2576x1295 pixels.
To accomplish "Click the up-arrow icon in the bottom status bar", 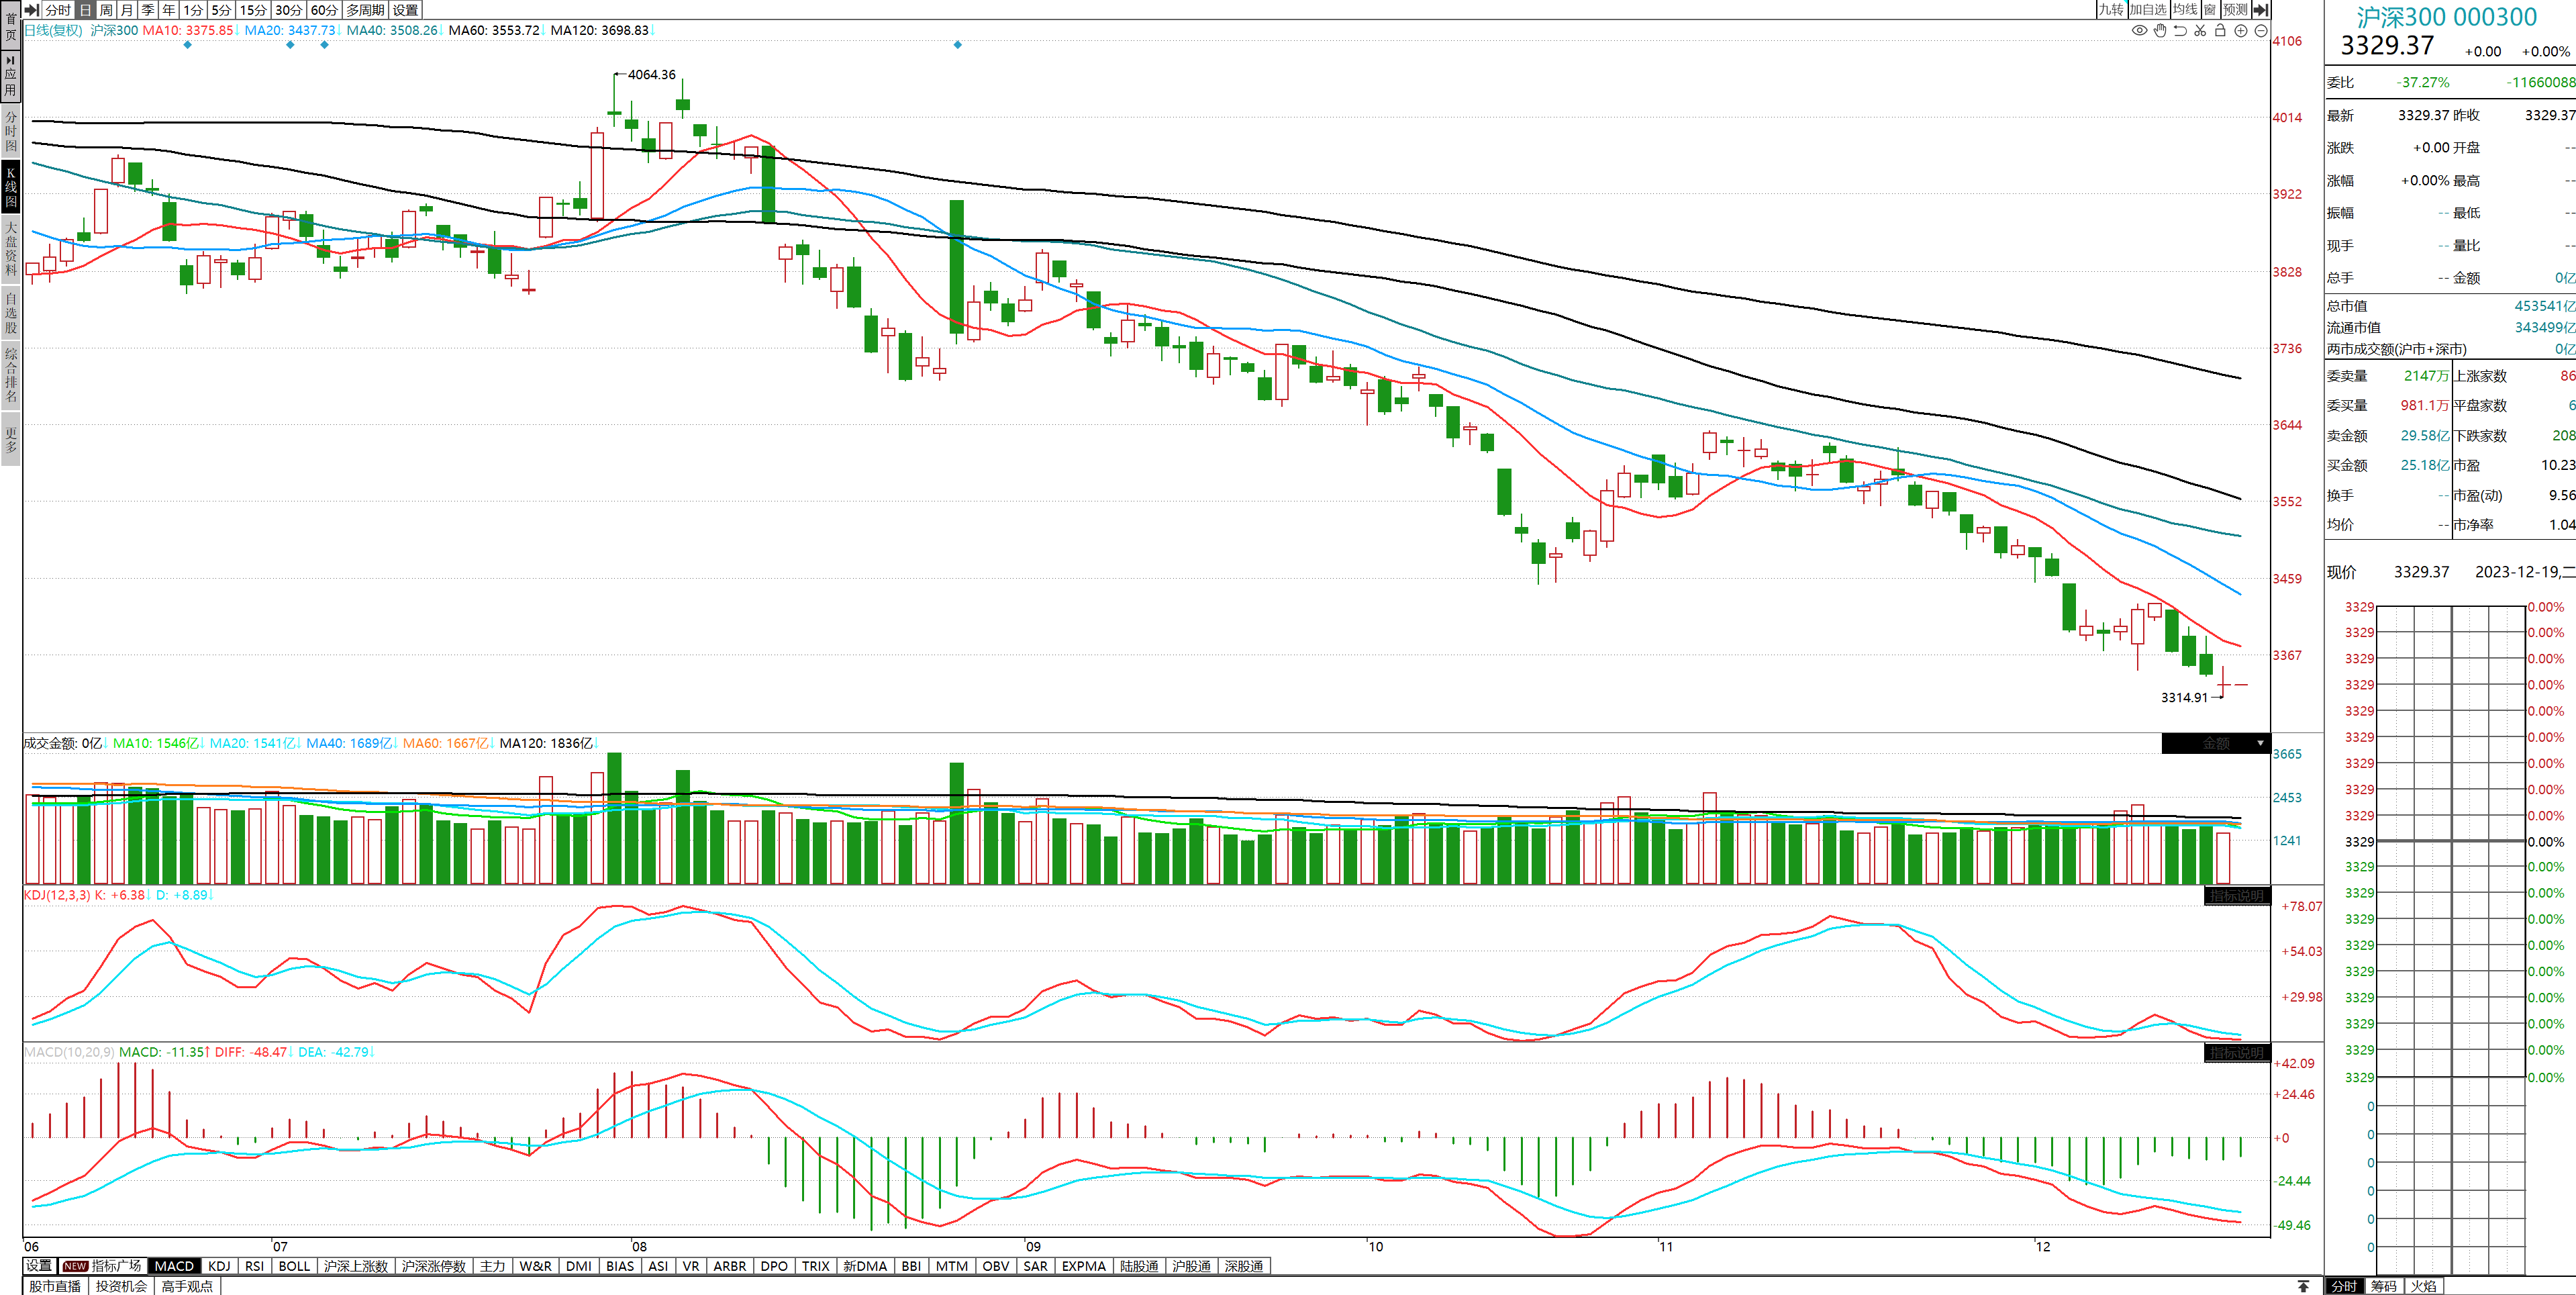I will click(2303, 1286).
